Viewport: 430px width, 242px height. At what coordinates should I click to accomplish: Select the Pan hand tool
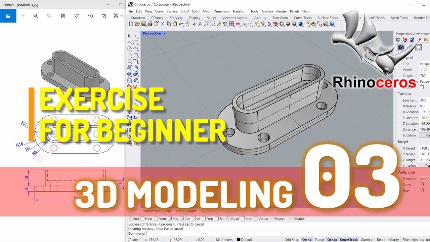pos(187,24)
